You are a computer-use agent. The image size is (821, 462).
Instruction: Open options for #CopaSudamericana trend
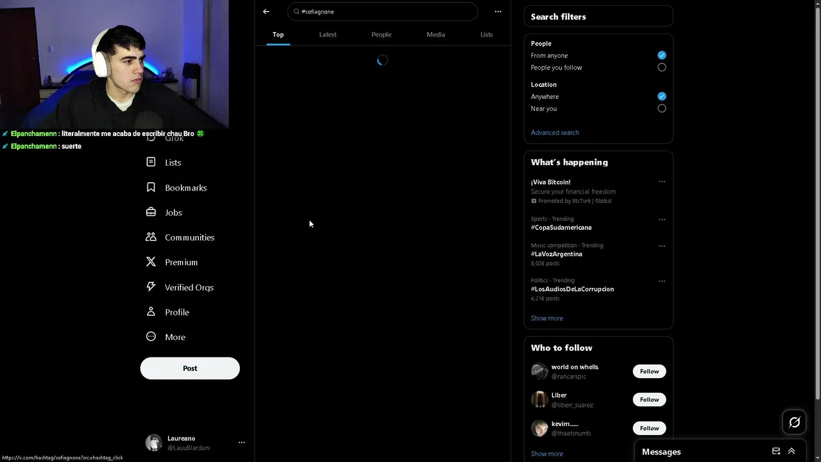pyautogui.click(x=662, y=219)
